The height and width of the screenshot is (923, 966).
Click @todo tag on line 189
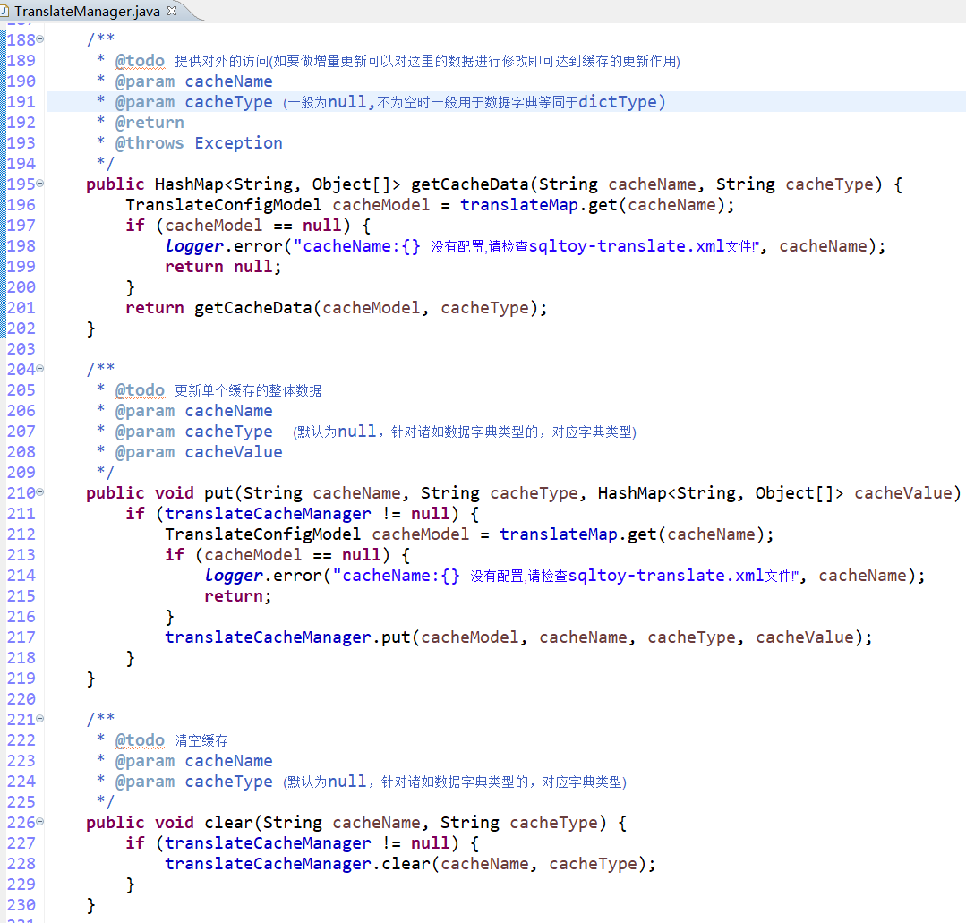tap(140, 61)
